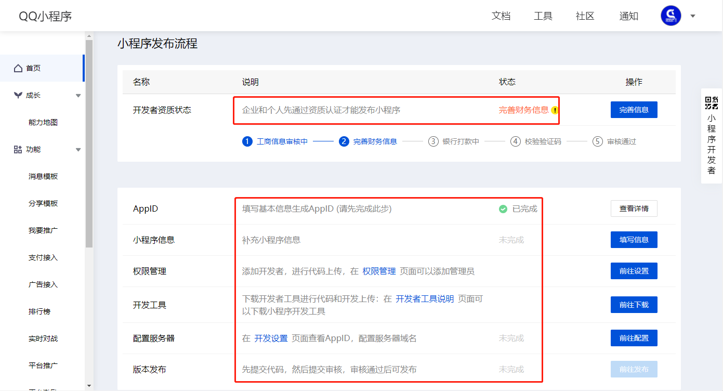Click the 配置服务器 row name
Screen dimensions: 723x391
point(154,338)
